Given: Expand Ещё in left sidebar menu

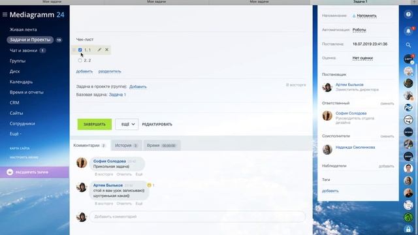Looking at the screenshot, I should pos(15,134).
